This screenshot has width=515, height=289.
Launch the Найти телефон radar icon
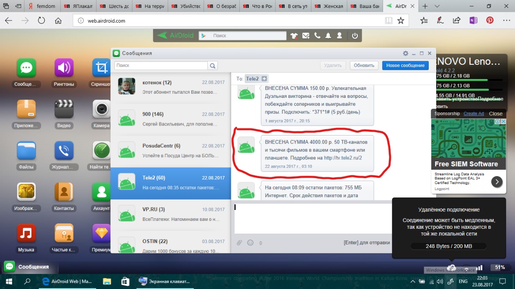click(102, 151)
